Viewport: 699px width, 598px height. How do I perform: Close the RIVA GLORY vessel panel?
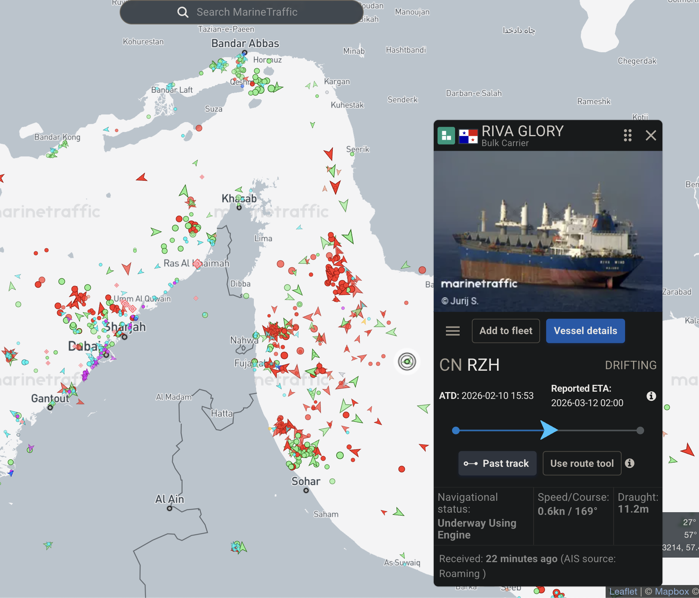point(651,135)
